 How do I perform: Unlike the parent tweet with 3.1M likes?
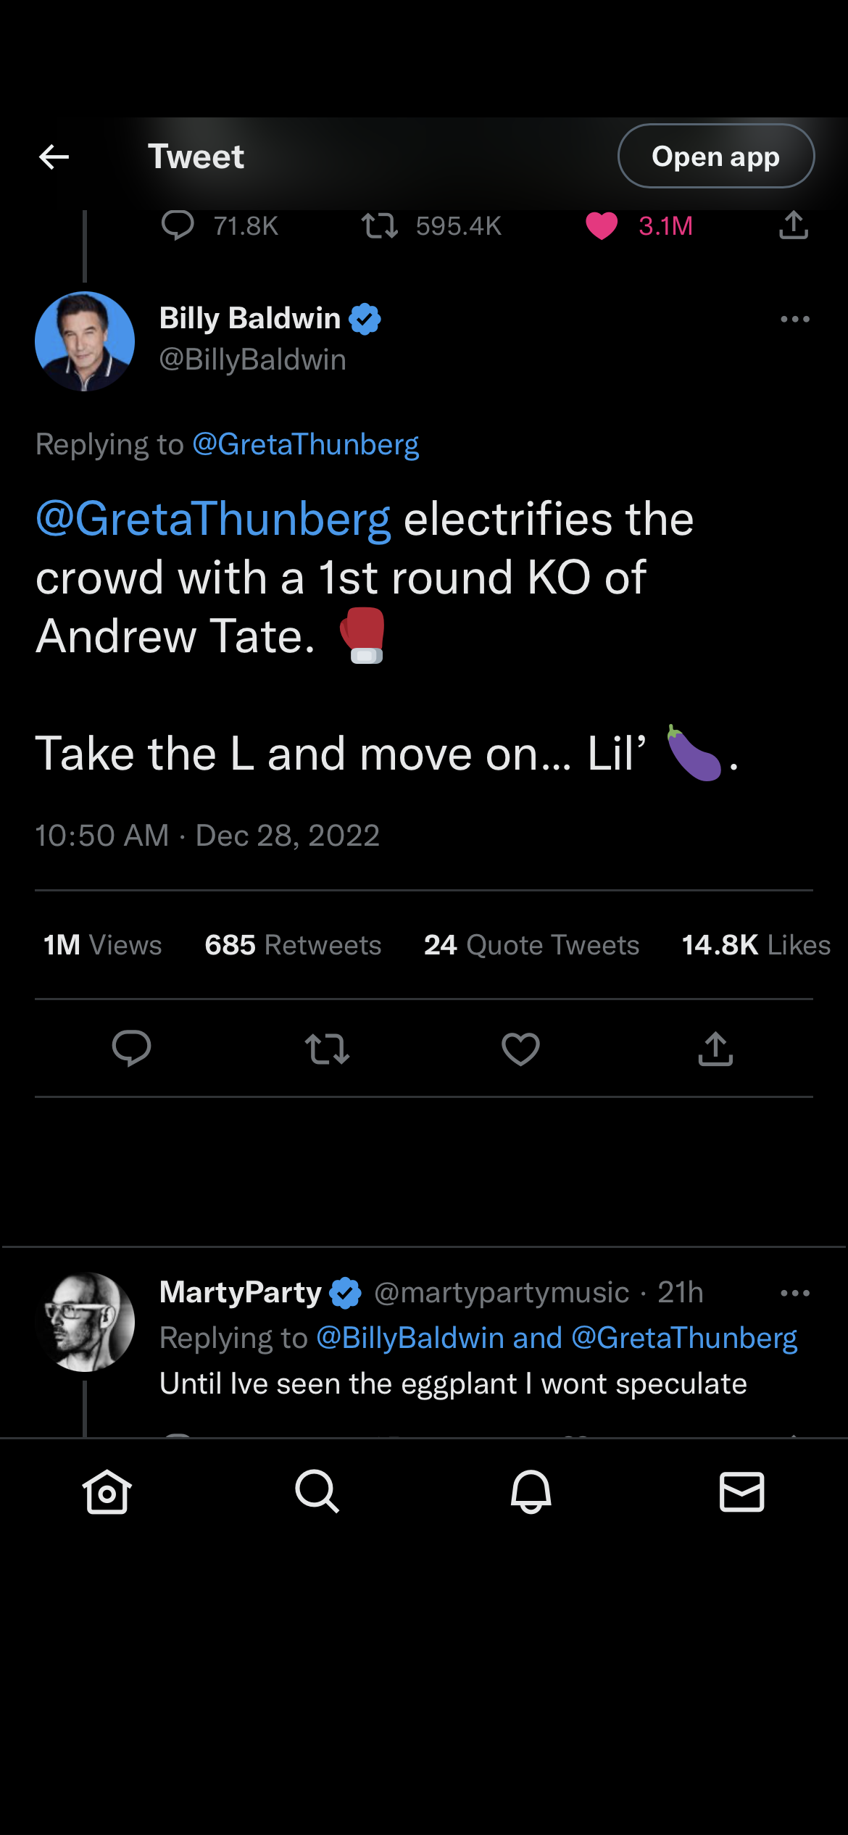602,226
